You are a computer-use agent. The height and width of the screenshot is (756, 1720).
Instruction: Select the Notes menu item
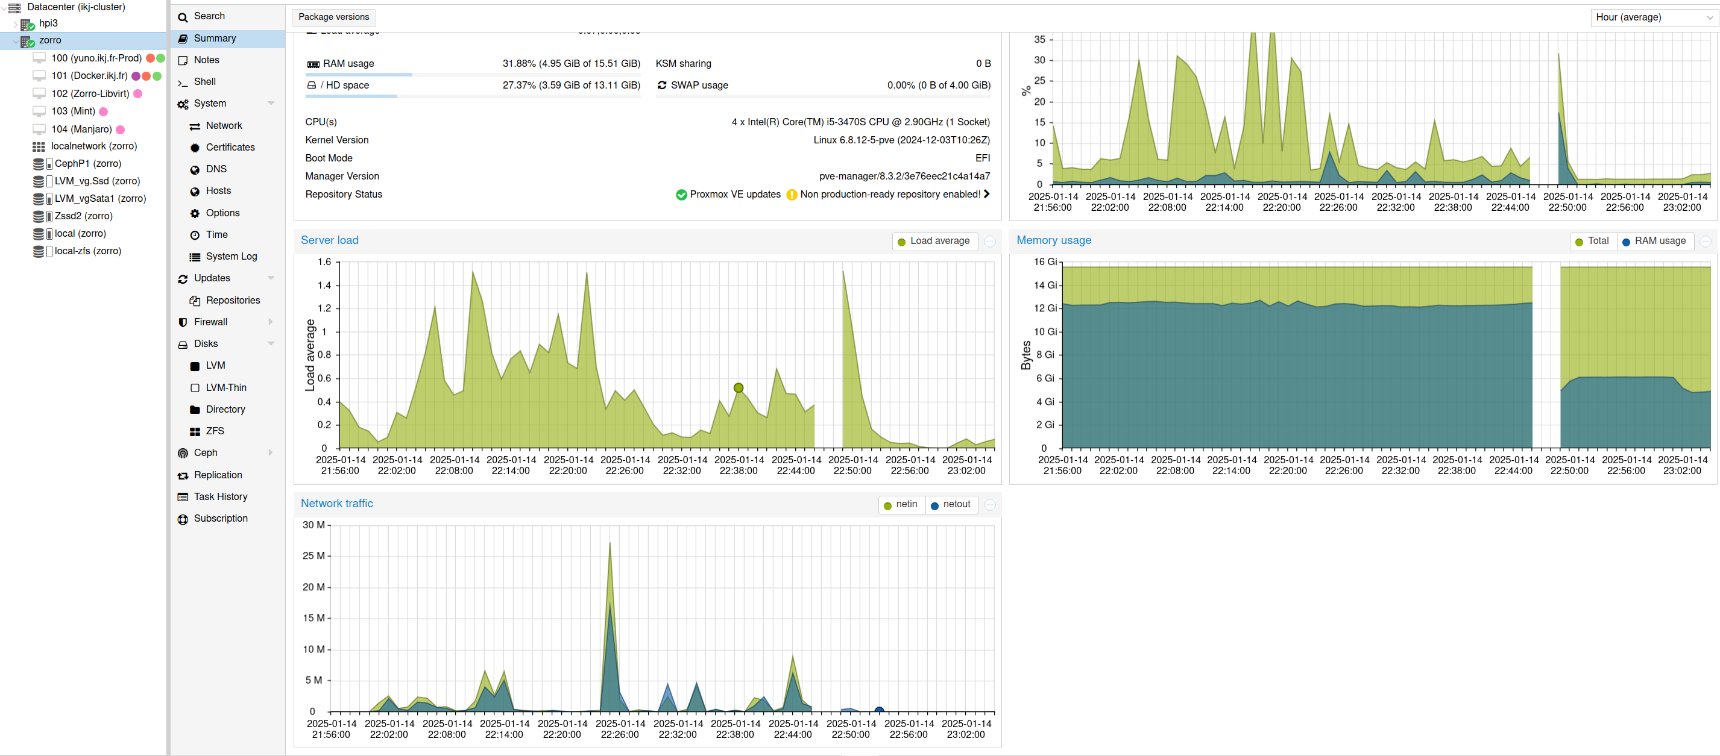(x=206, y=60)
